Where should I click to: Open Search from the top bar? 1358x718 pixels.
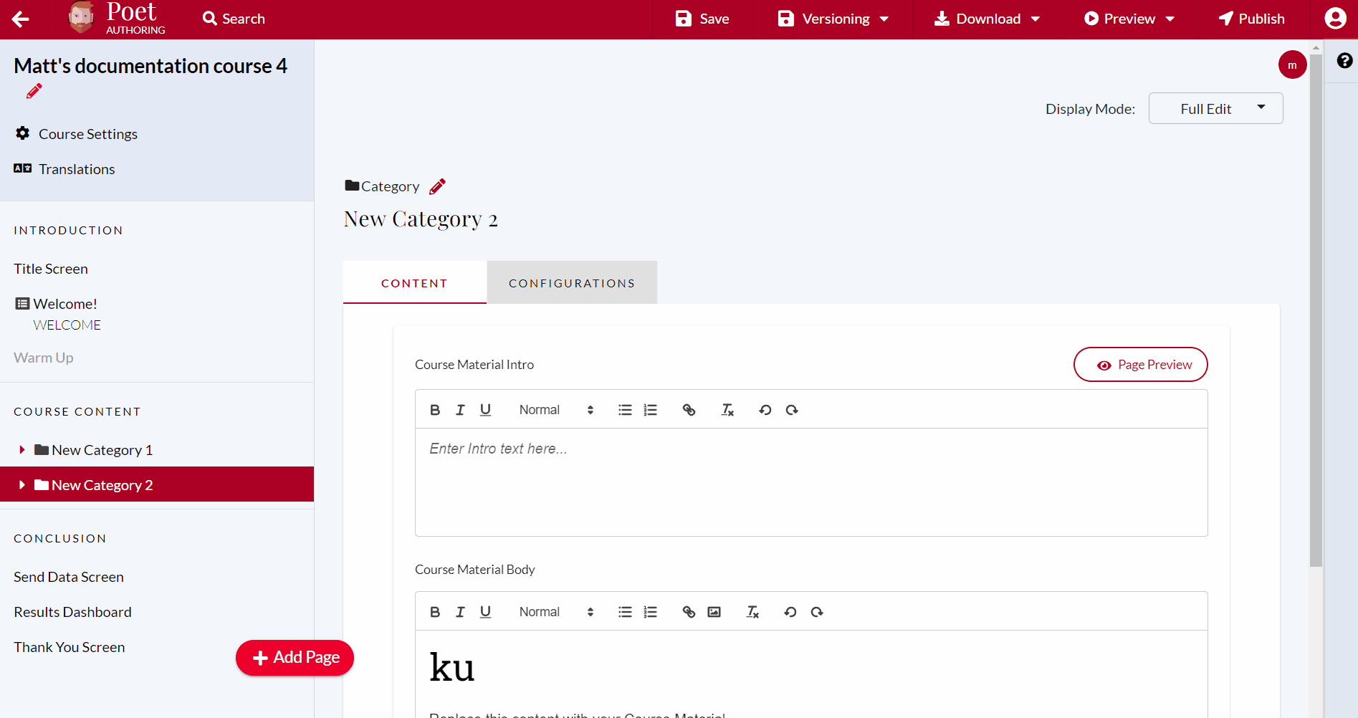click(233, 19)
